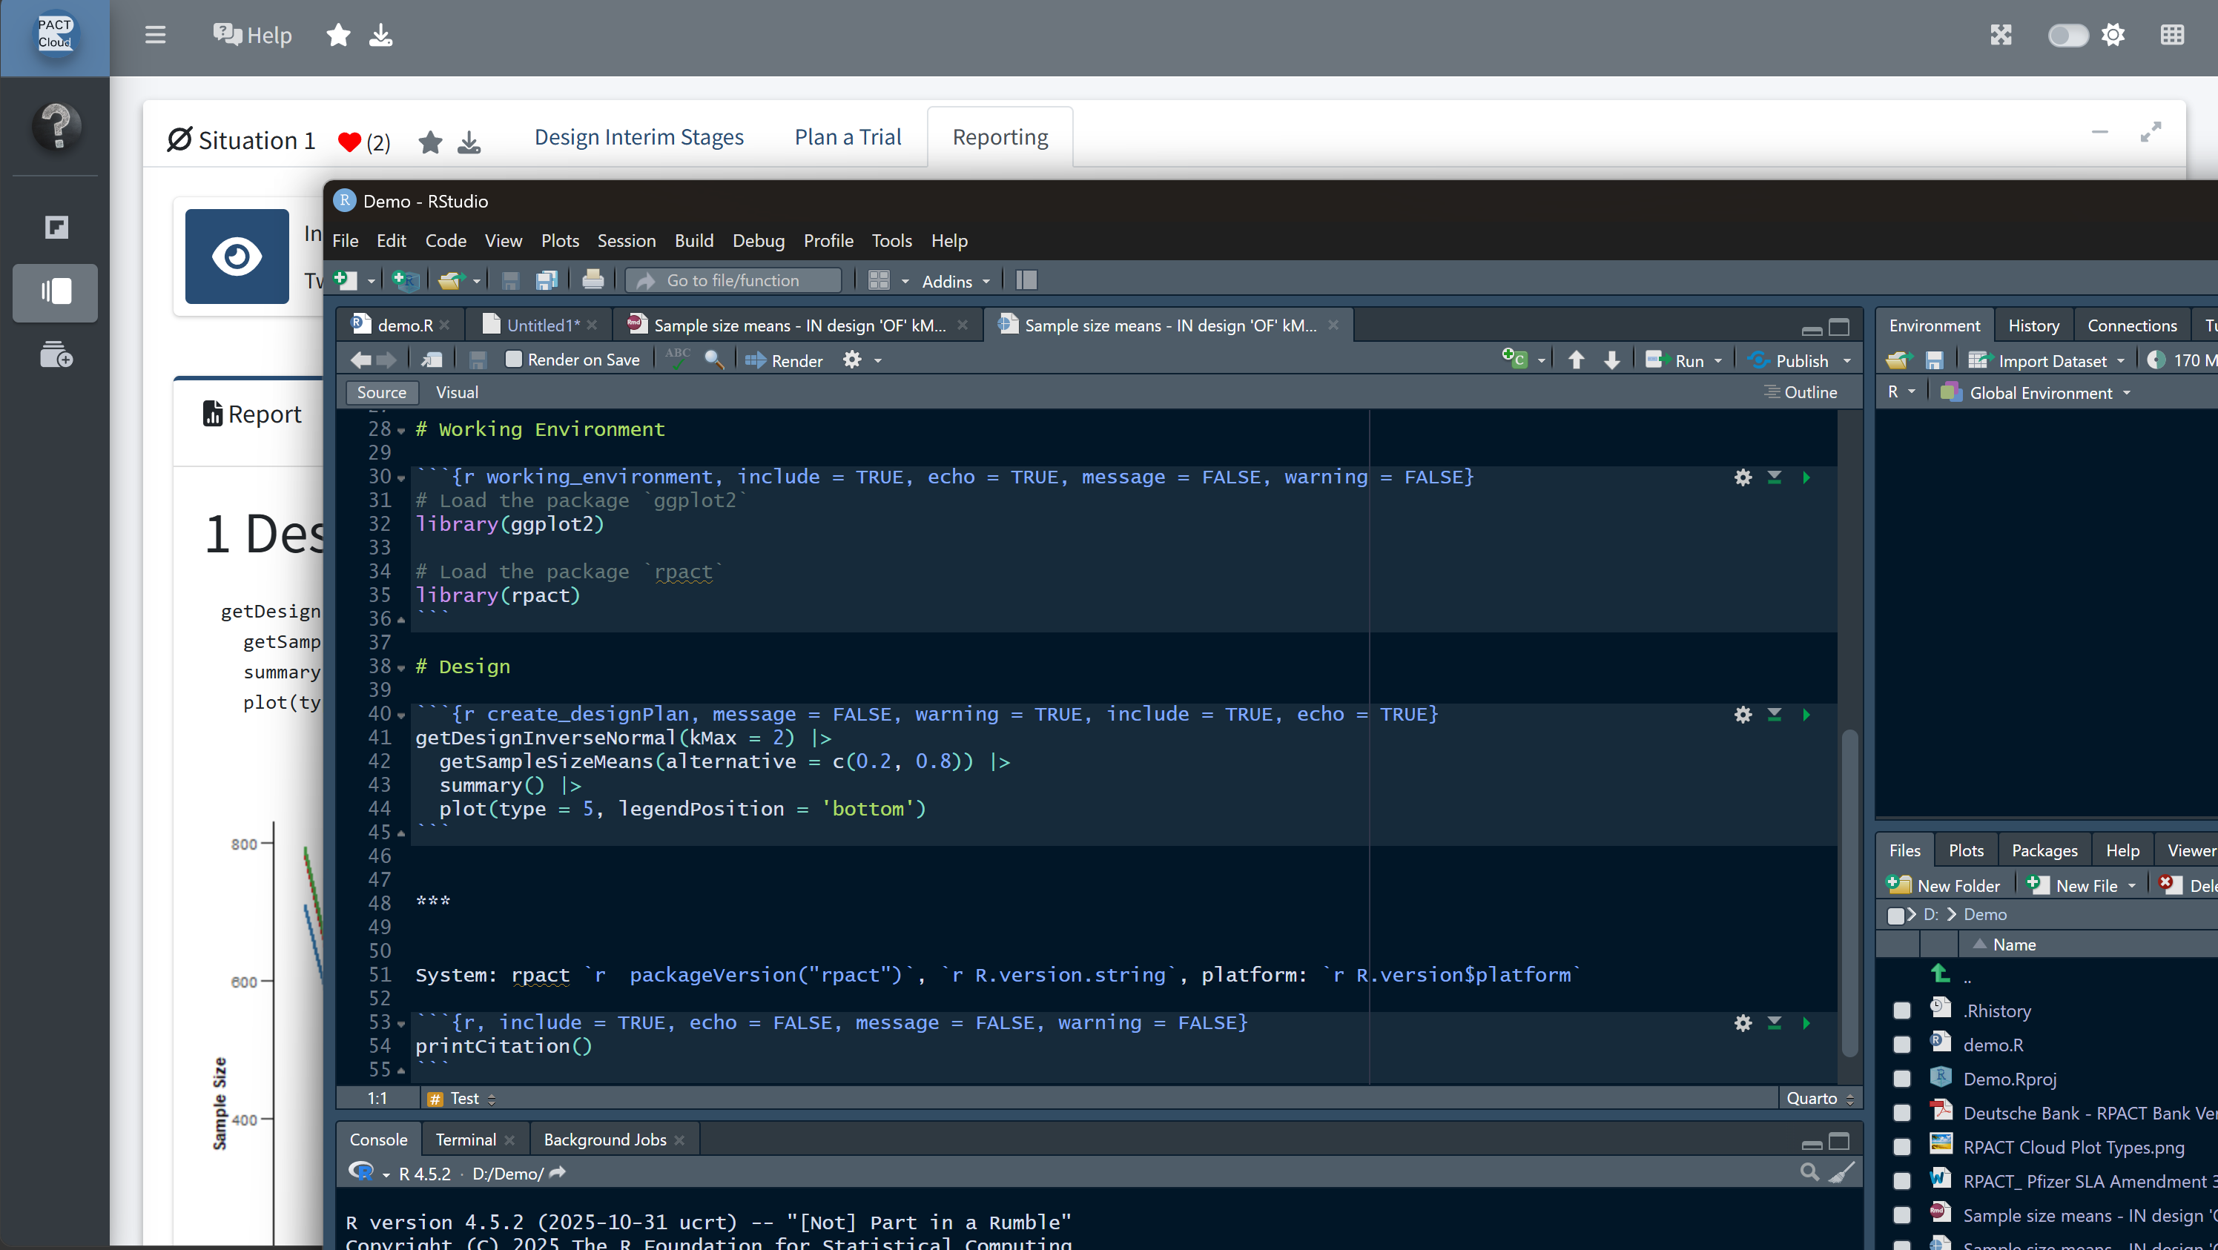Collapse the fold arrow at line 28
The image size is (2218, 1250).
click(x=401, y=431)
